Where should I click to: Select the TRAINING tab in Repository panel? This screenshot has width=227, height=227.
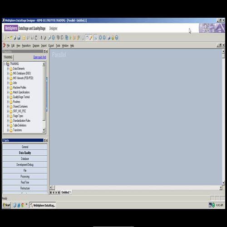tap(8, 57)
